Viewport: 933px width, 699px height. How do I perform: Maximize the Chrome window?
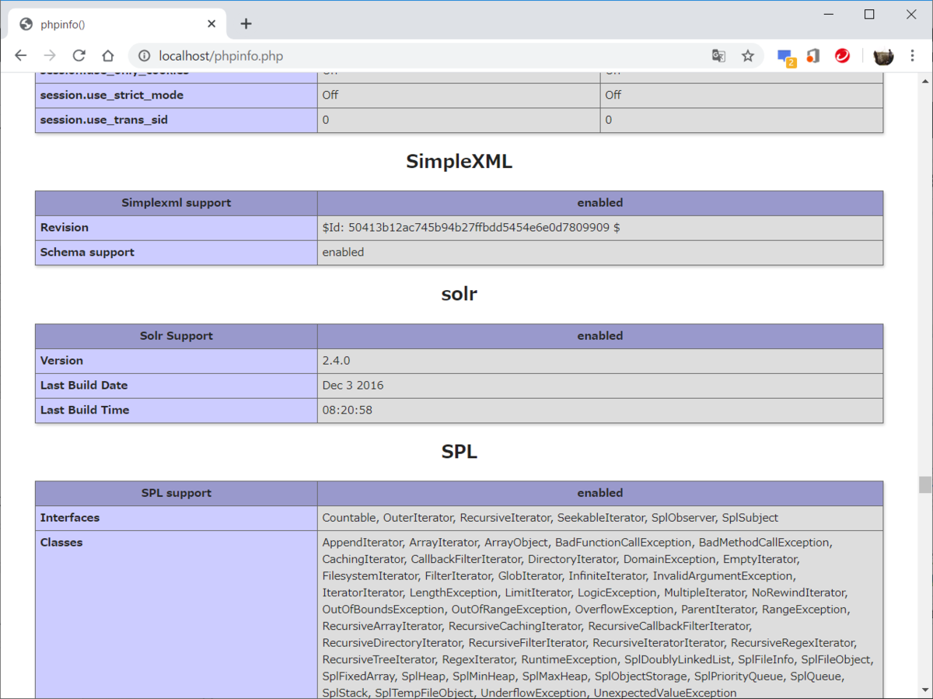tap(869, 14)
